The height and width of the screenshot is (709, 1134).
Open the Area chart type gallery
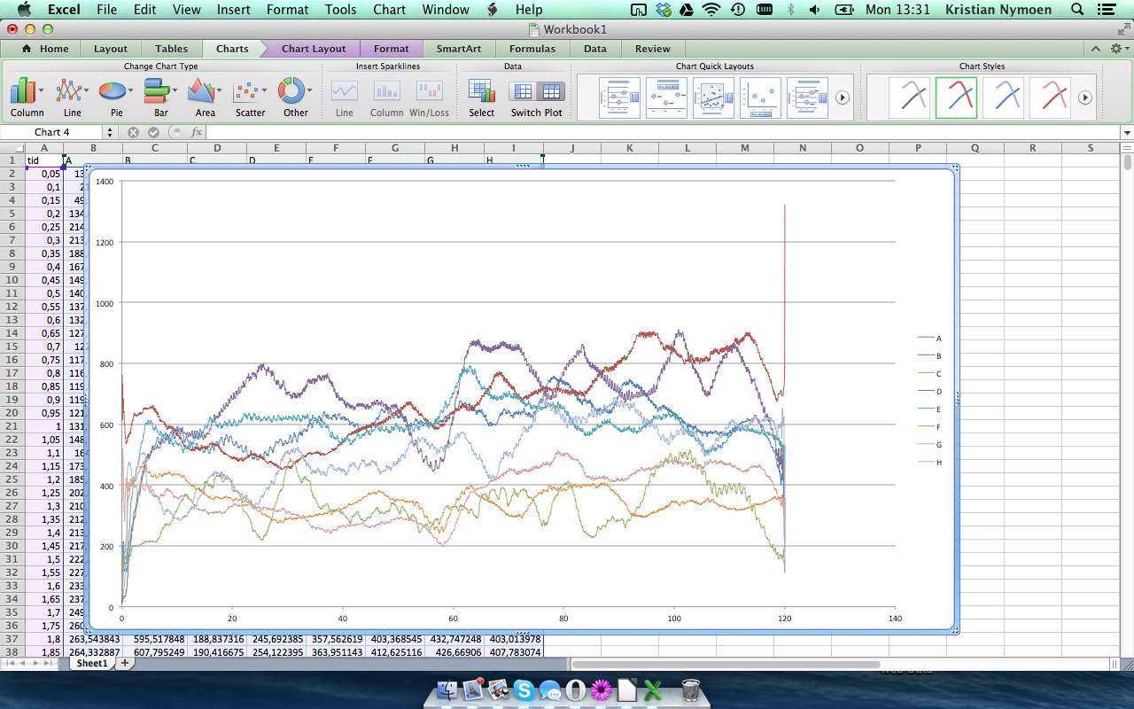tap(205, 97)
